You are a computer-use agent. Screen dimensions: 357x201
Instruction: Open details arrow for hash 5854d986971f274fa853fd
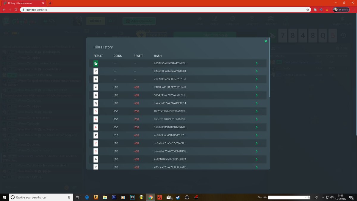point(256,95)
